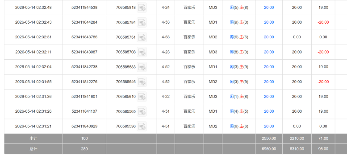This screenshot has height=163, width=347.
Task: Click timestamp 2026-05-14 02:32:04
Action: 33,67
